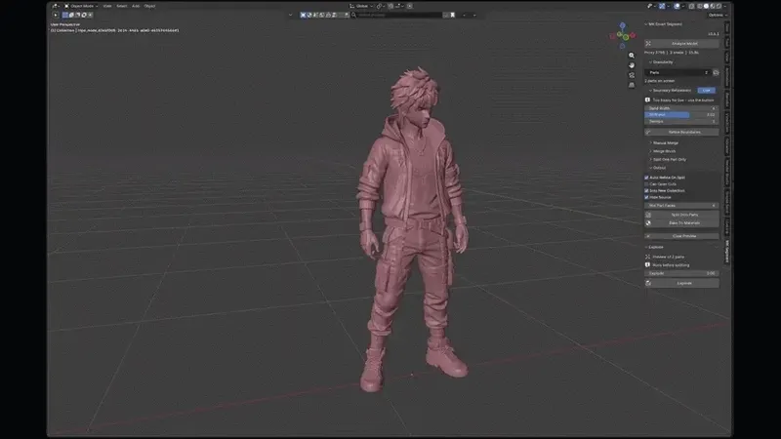Viewport: 781px width, 439px height.
Task: Toggle snapping magnet icon
Action: 390,6
